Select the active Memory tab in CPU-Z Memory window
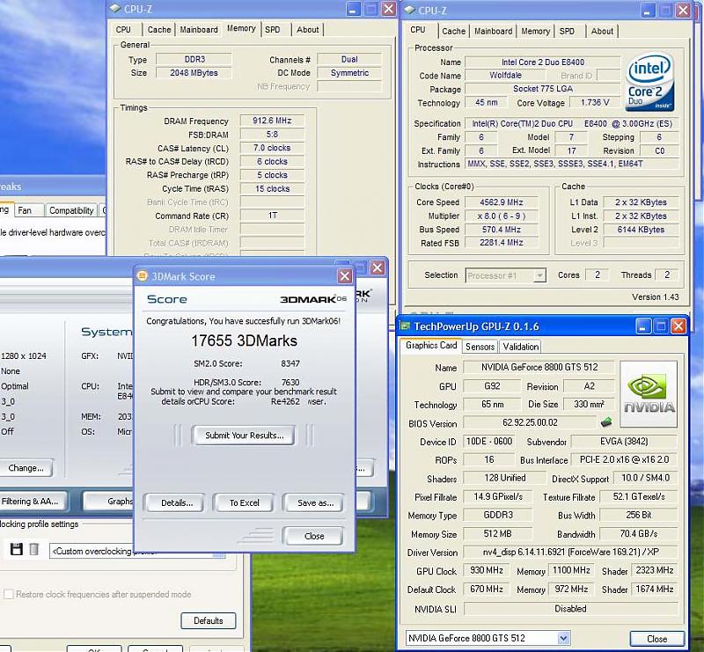 [x=241, y=28]
